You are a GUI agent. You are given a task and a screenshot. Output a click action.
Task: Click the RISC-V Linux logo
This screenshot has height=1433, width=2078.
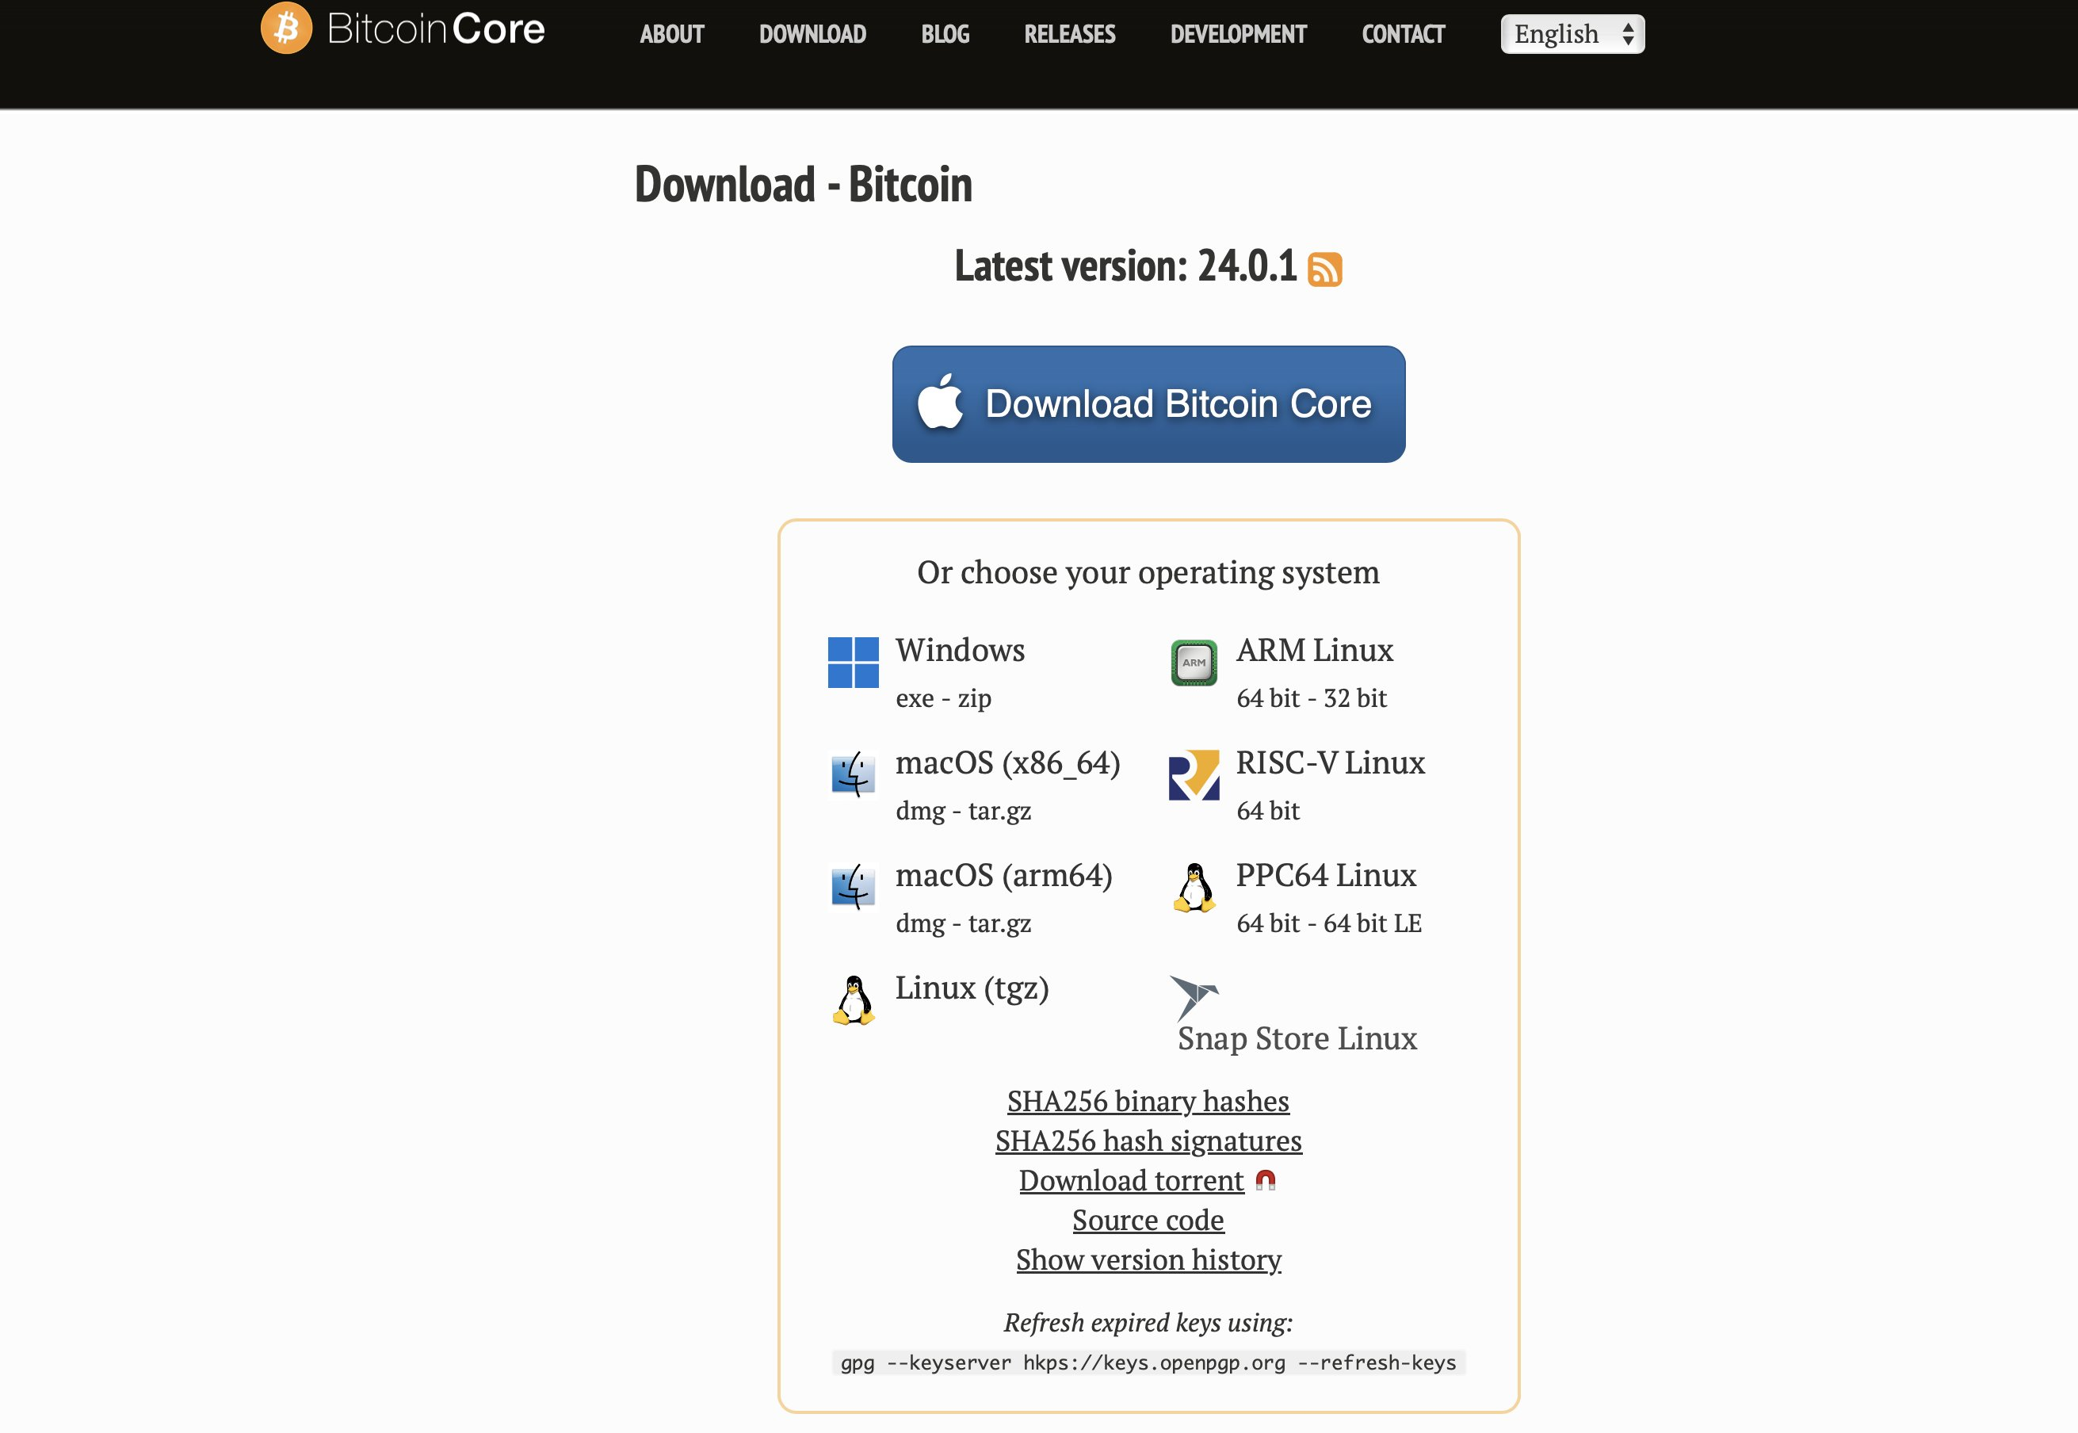click(x=1195, y=774)
